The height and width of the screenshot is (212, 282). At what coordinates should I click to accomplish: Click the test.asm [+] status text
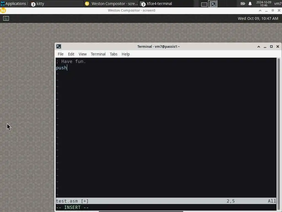[x=72, y=201]
